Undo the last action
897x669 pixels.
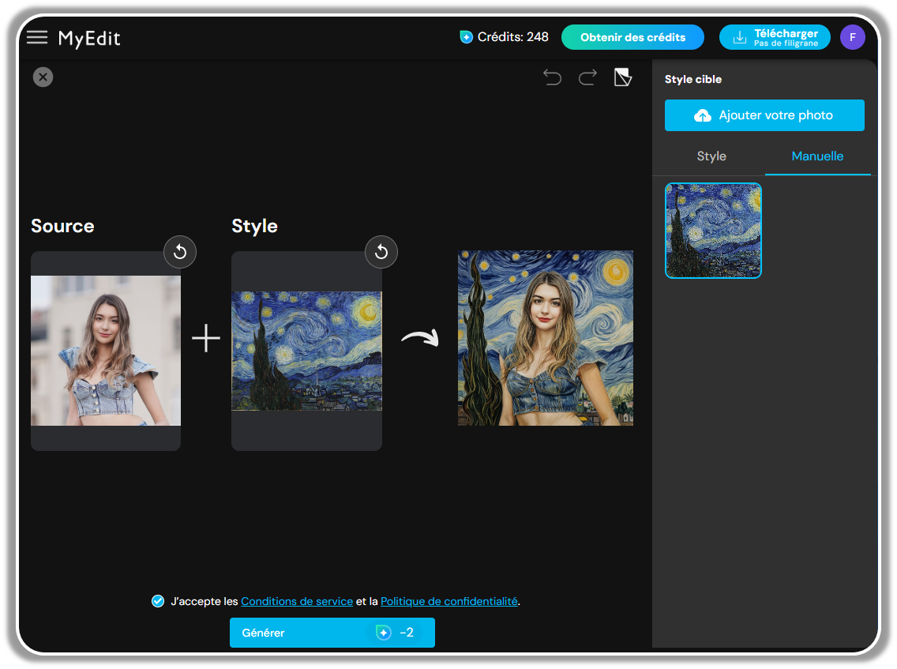(x=552, y=77)
